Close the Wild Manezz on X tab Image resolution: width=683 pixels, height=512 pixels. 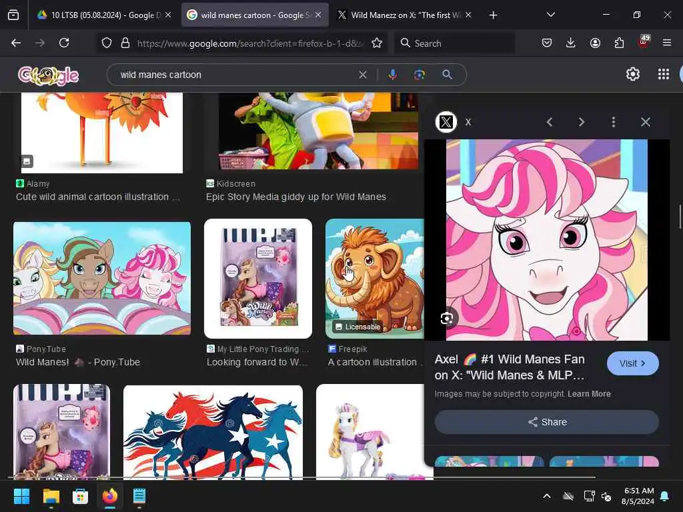(x=468, y=15)
